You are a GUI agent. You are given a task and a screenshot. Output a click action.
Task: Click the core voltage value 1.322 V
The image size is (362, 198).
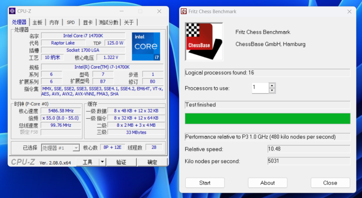[x=111, y=58]
